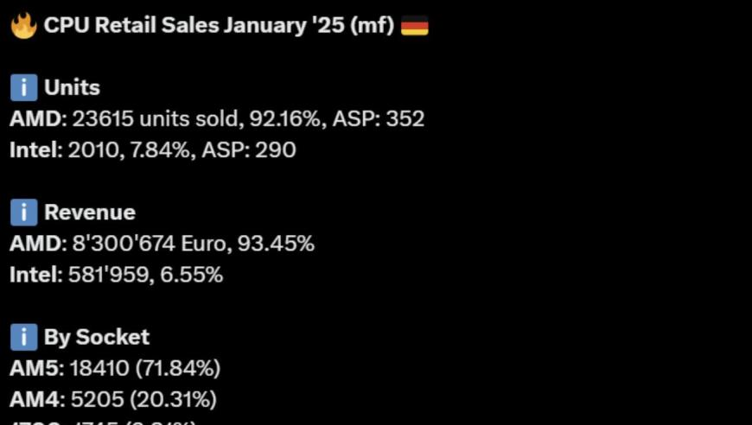
Task: Click the '18410 (71.84%)' AM5 figure
Action: tap(145, 368)
